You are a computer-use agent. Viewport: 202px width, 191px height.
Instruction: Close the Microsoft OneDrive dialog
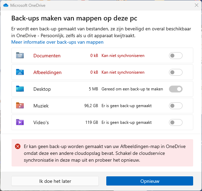197,5
